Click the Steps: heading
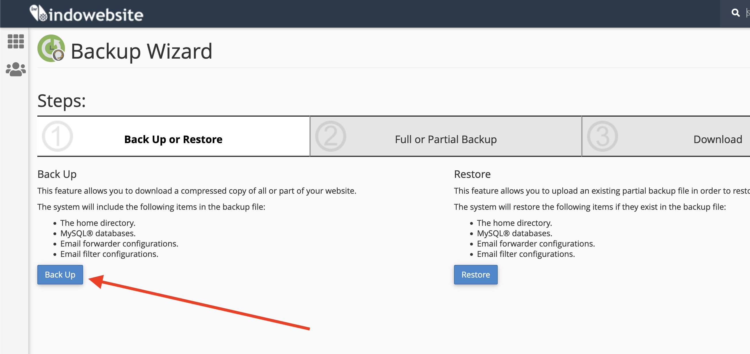This screenshot has height=354, width=750. 61,101
